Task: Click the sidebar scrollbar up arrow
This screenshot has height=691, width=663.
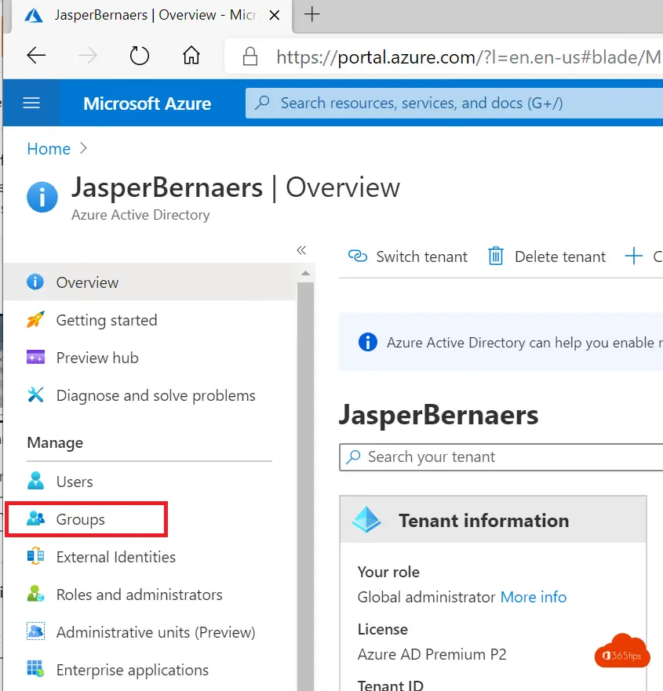Action: 305,273
